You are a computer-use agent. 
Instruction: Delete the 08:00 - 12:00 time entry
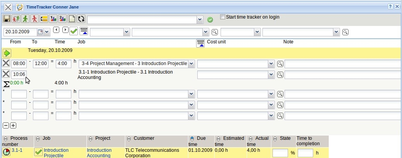6,63
